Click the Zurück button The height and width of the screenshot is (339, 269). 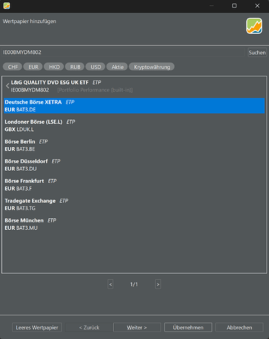[x=89, y=327]
